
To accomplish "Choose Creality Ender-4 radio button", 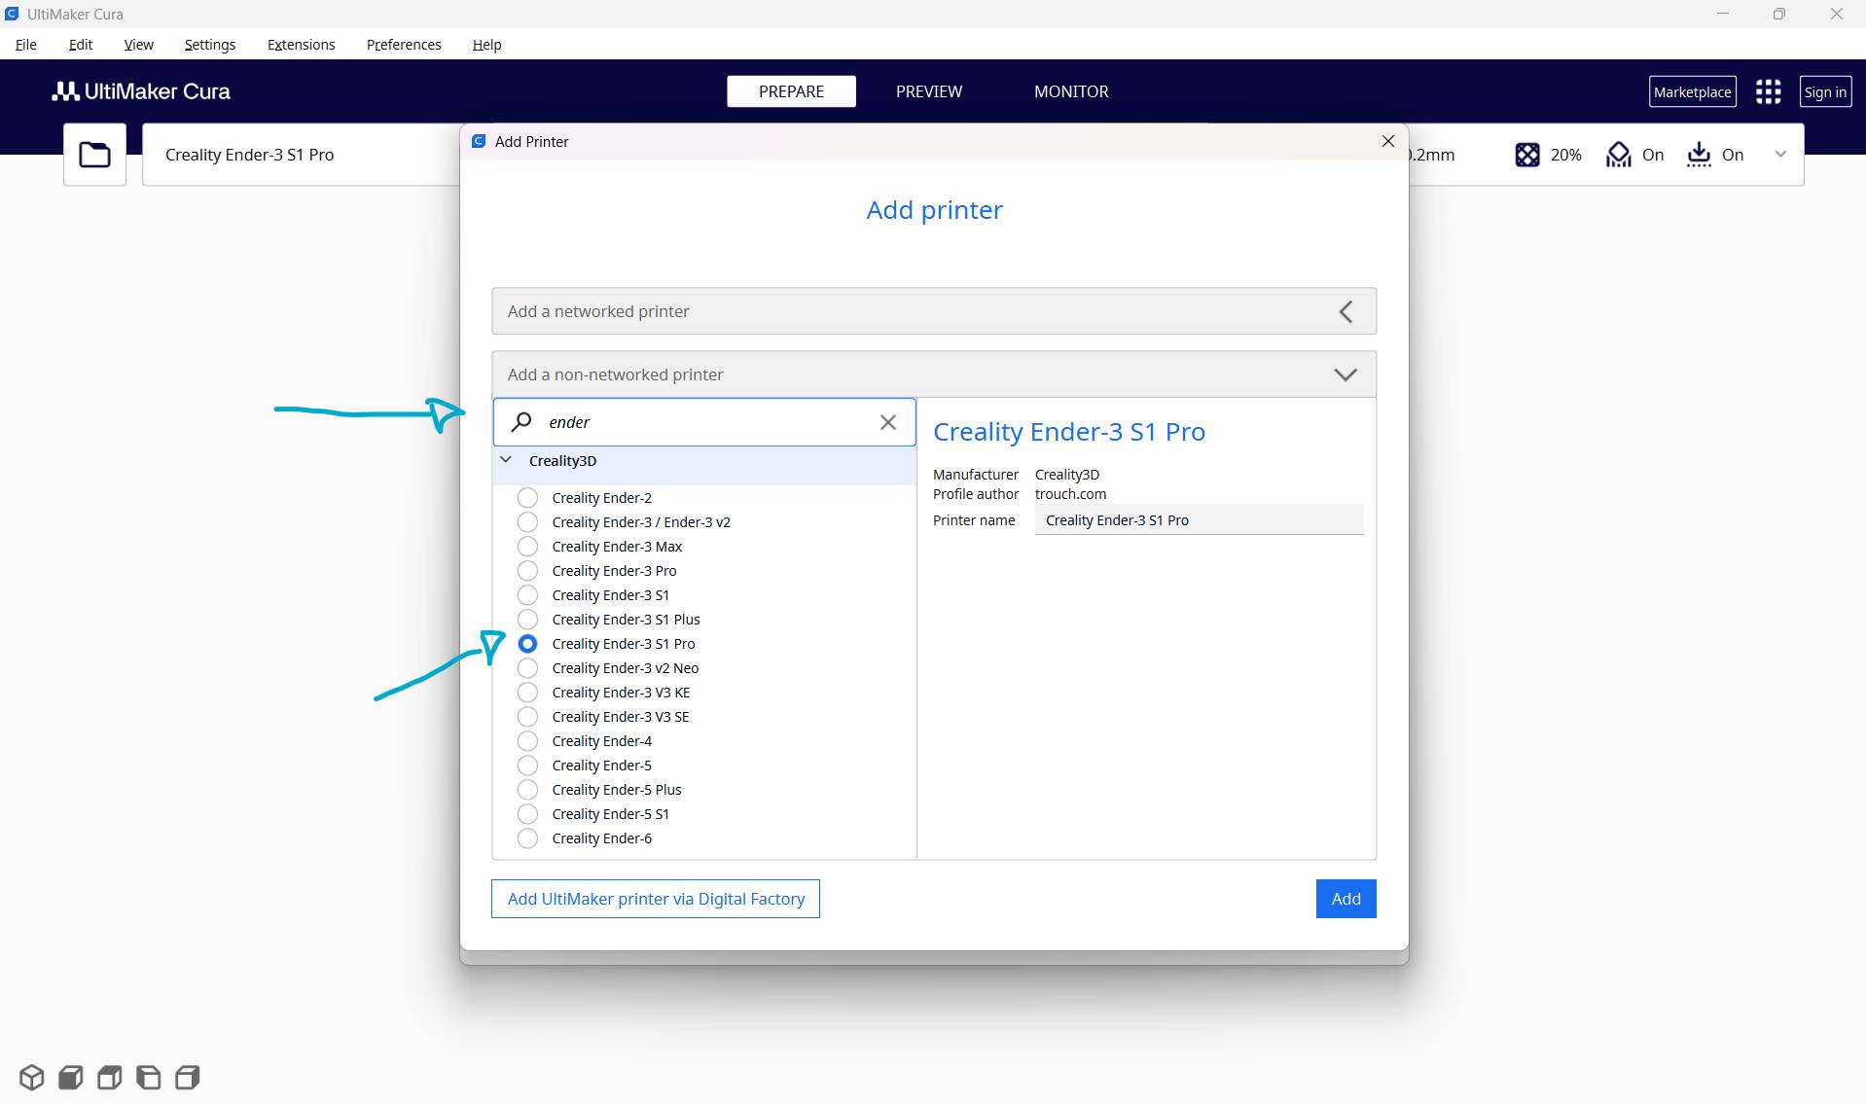I will (x=527, y=741).
